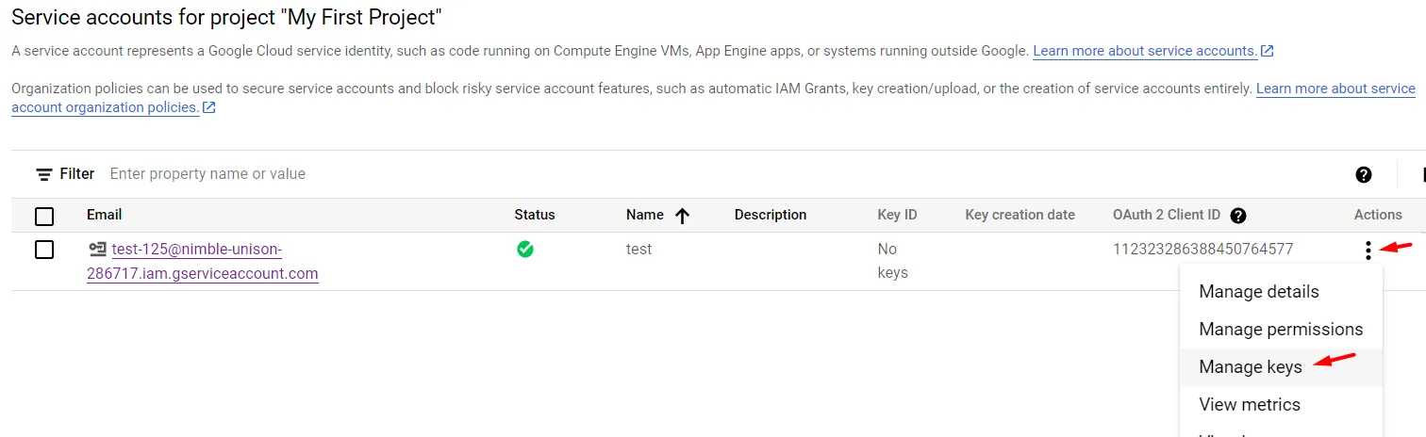The image size is (1426, 437).
Task: Open the test-125@nimble-unison email link
Action: point(203,262)
